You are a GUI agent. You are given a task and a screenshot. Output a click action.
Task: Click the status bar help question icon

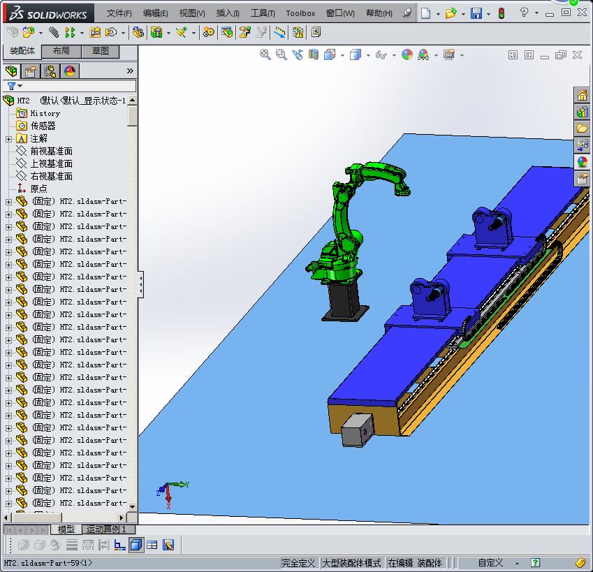pos(536,563)
